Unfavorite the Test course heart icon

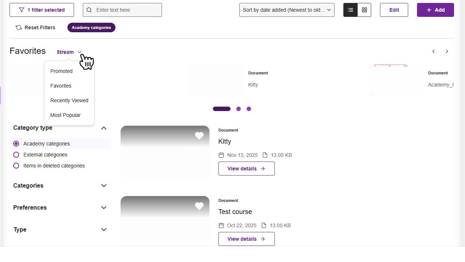[x=199, y=206]
